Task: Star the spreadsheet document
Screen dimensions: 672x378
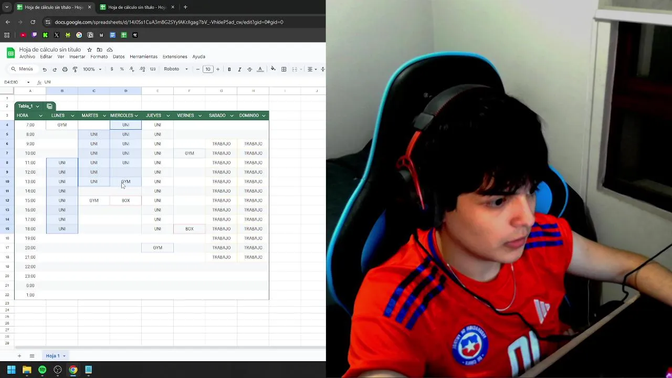Action: [x=89, y=50]
